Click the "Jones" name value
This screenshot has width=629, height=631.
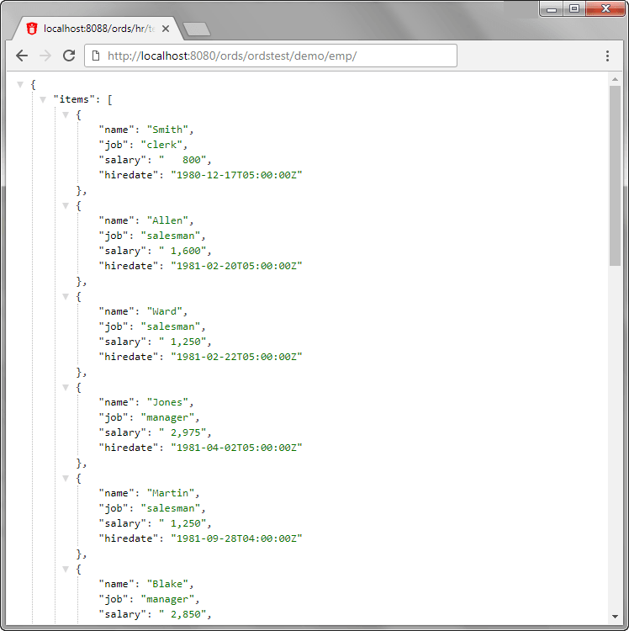[167, 402]
